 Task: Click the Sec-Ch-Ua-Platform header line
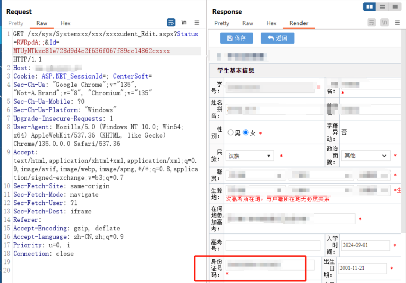65,110
